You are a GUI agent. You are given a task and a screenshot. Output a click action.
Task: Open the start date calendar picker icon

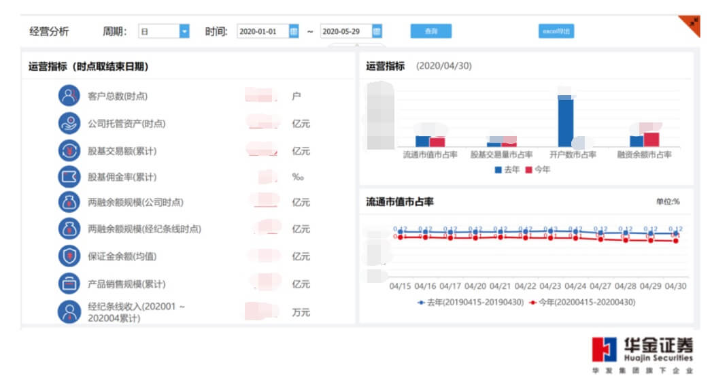294,31
